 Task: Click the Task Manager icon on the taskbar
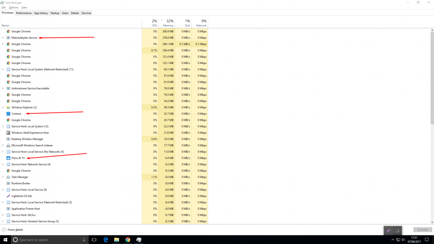[139, 240]
